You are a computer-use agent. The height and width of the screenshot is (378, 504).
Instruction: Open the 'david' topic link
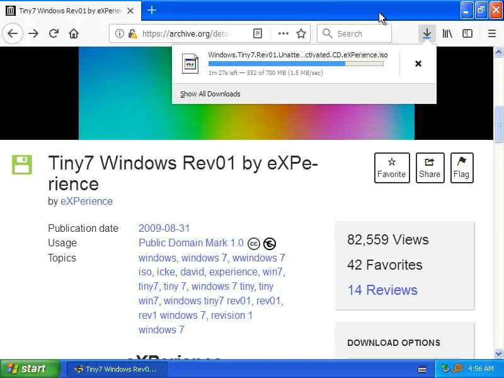[192, 272]
